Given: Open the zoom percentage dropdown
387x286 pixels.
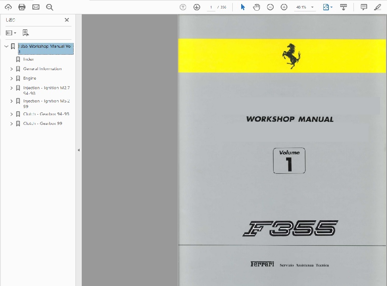Looking at the screenshot, I should pyautogui.click(x=312, y=7).
